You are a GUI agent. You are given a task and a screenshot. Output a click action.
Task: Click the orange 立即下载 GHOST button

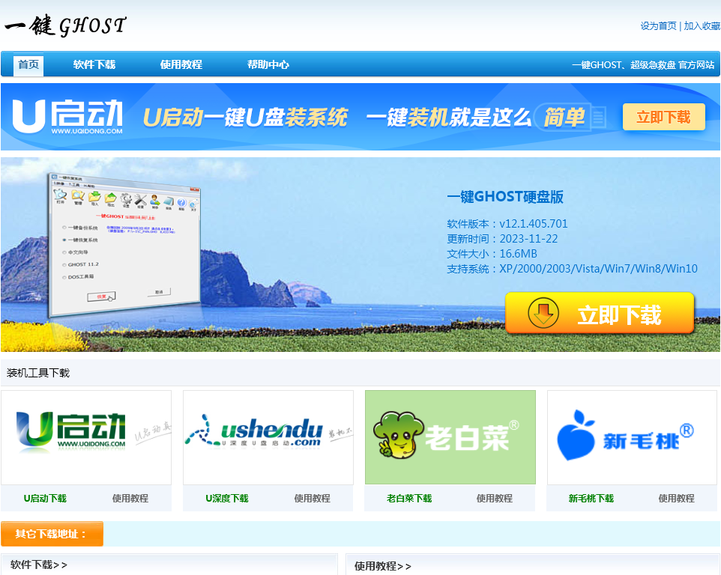[600, 313]
